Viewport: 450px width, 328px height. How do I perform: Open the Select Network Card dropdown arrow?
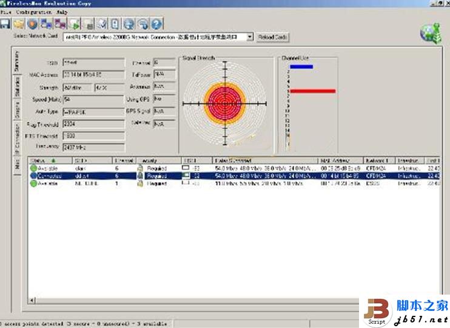(250, 37)
